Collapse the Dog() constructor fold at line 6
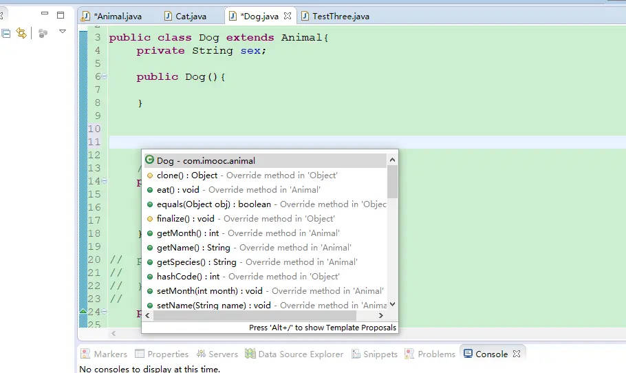The image size is (626, 373). 105,76
